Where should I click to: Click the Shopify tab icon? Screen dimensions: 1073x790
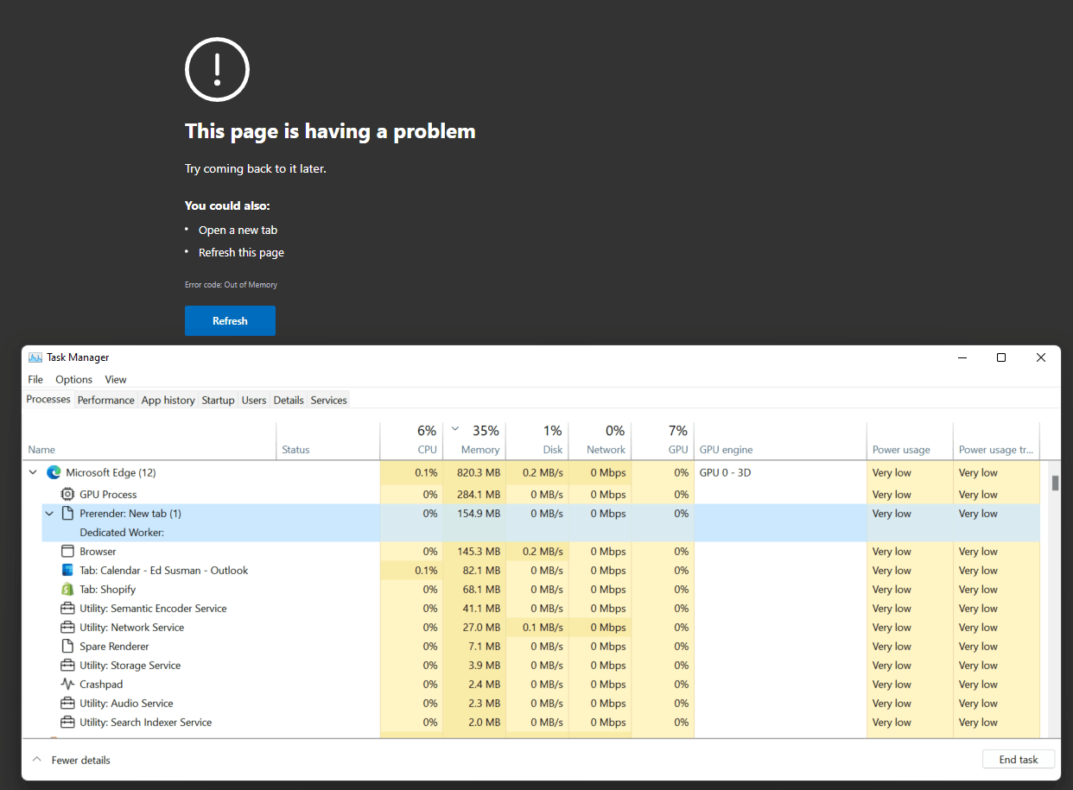point(67,589)
